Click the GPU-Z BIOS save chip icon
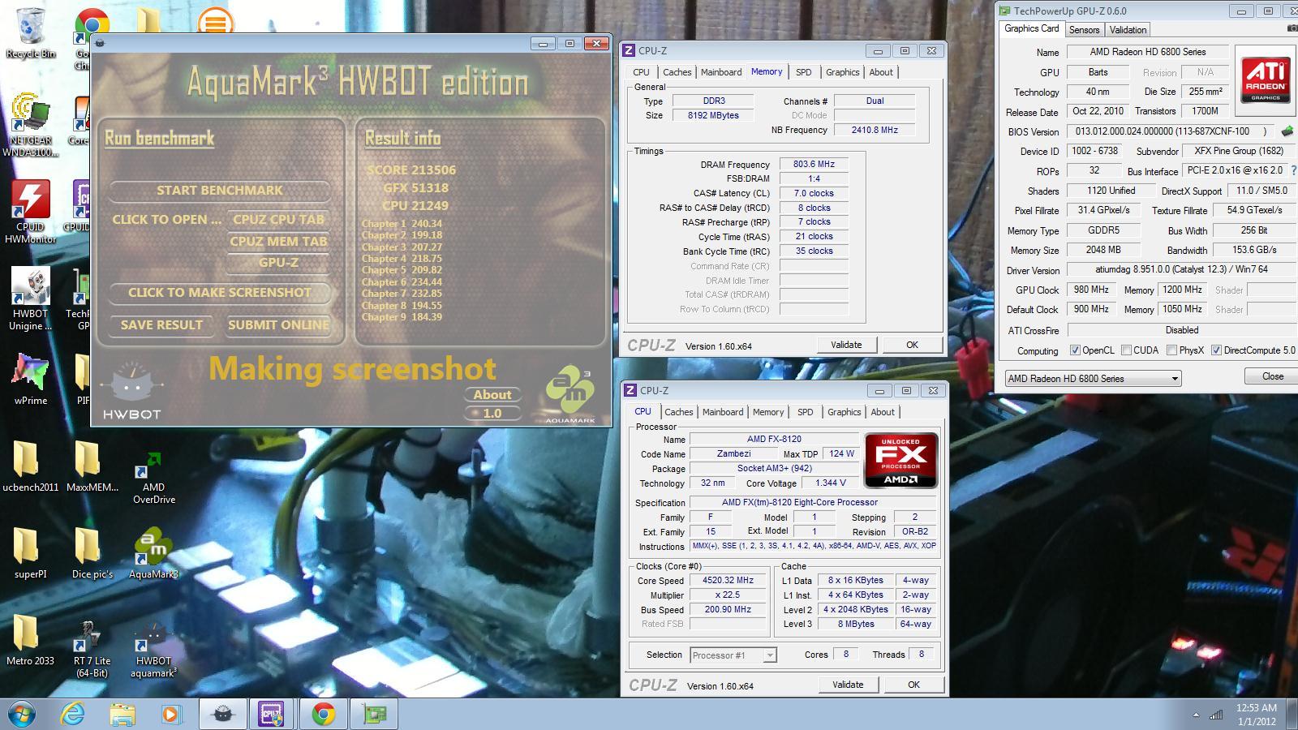The image size is (1298, 730). tap(1287, 131)
